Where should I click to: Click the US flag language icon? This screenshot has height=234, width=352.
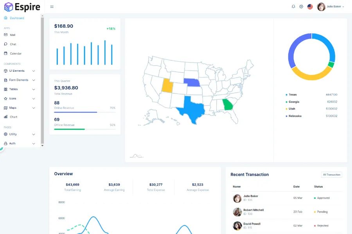(310, 7)
